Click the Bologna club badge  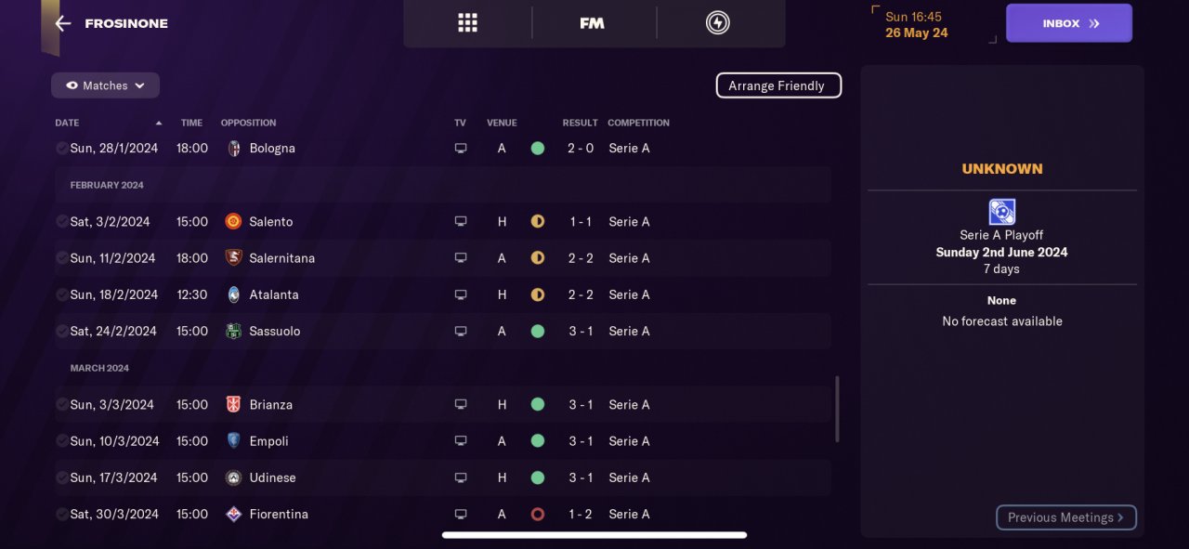pos(234,149)
